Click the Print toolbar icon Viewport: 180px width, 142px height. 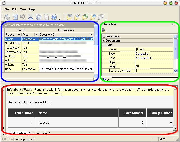tap(7, 17)
